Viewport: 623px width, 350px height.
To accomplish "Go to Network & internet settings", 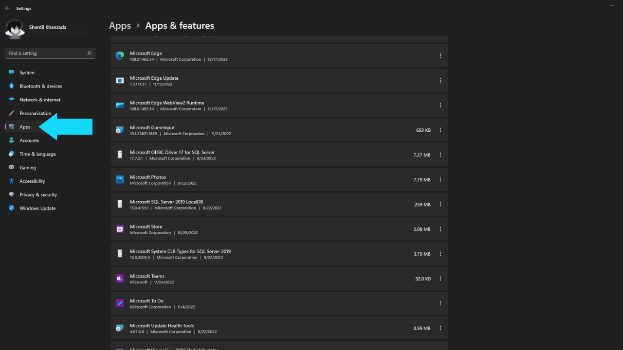I will click(x=50, y=100).
